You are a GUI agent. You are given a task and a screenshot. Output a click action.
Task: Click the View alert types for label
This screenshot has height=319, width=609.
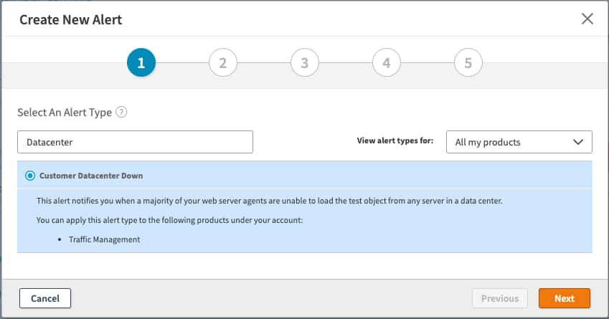coord(395,141)
